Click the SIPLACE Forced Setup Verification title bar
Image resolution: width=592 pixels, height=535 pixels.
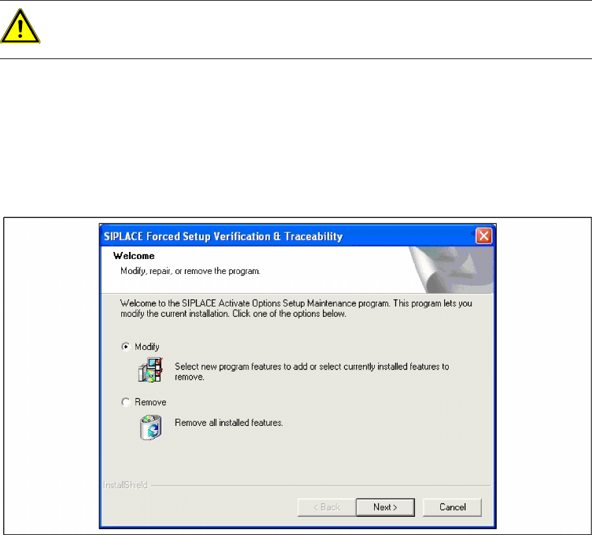pyautogui.click(x=287, y=236)
